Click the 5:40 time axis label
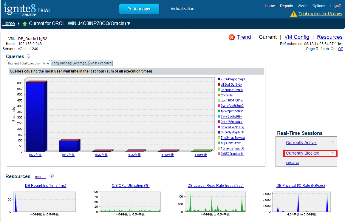This screenshot has height=222, width=345. (168, 155)
